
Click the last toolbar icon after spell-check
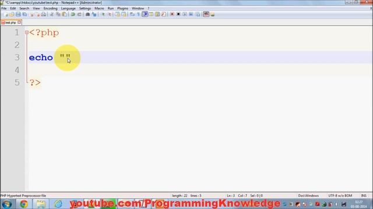(212, 15)
